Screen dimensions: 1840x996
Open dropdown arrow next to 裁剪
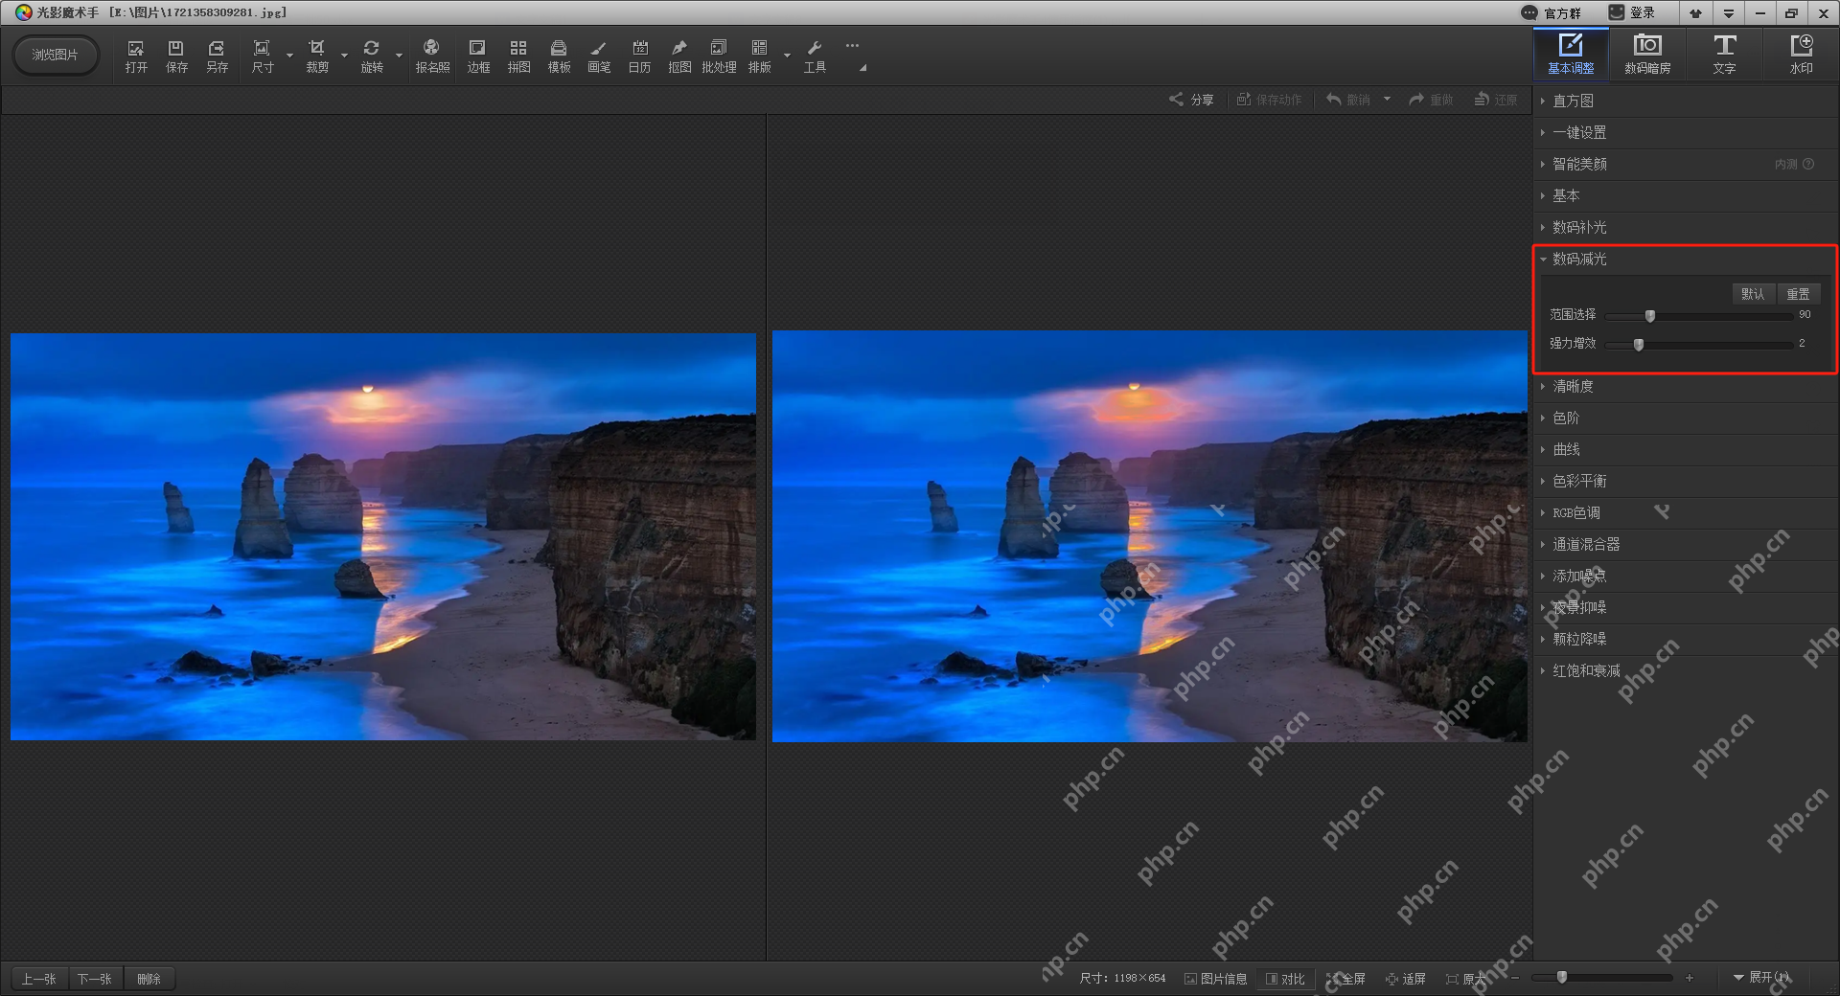point(344,56)
